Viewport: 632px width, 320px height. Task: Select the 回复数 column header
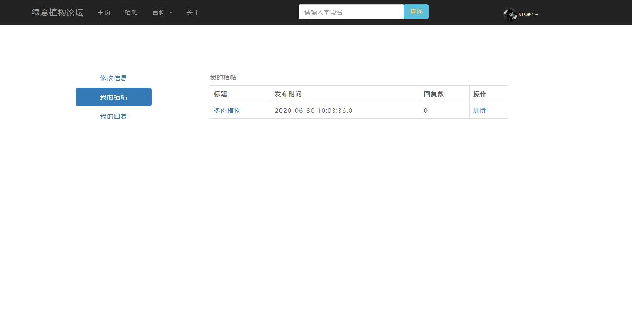(x=434, y=94)
